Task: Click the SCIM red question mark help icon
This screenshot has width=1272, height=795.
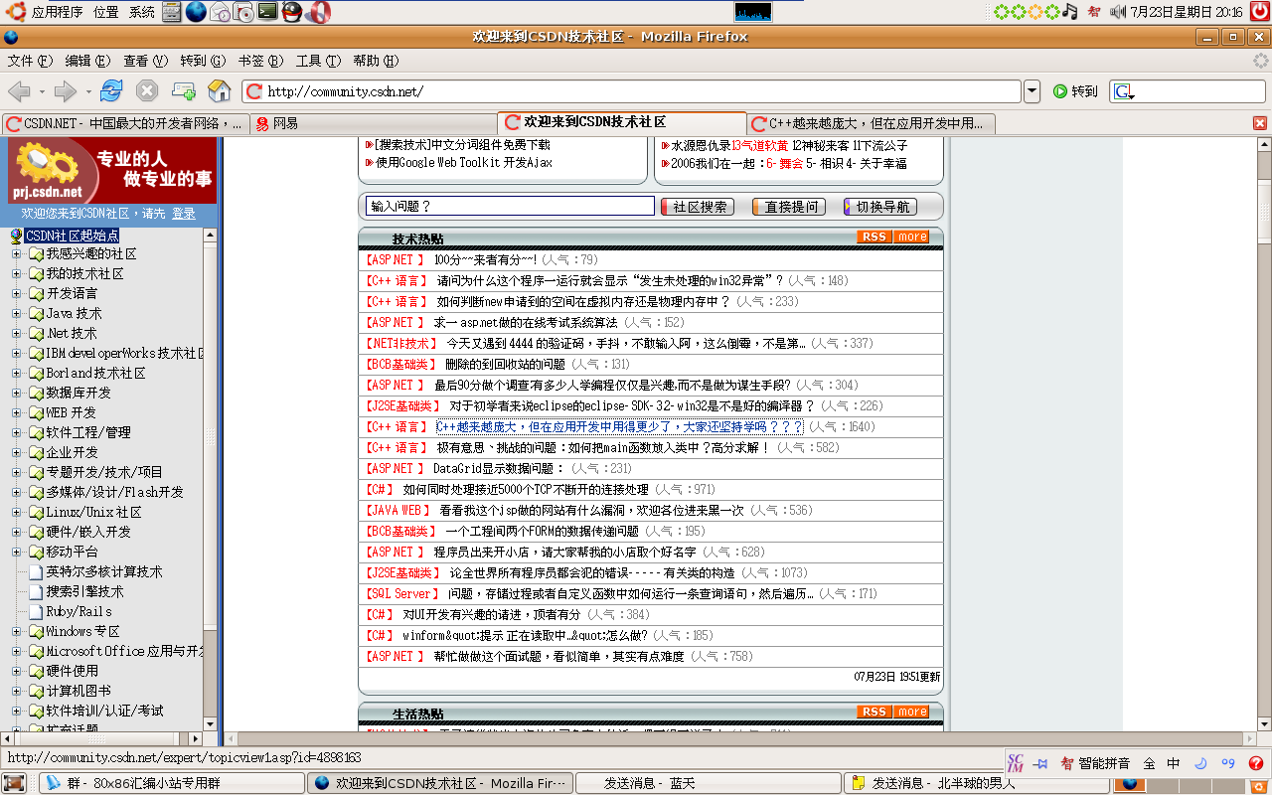Action: click(1256, 763)
